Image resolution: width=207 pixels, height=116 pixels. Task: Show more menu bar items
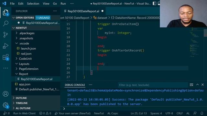click(x=72, y=4)
